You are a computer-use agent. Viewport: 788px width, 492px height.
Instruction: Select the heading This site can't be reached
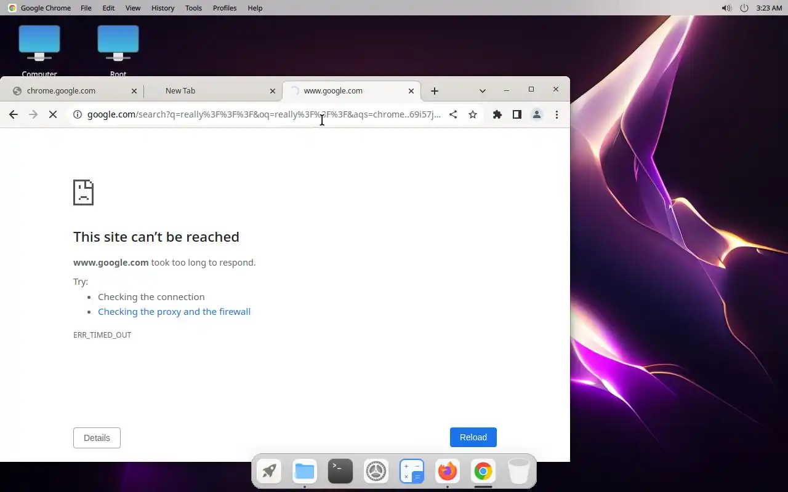point(156,237)
